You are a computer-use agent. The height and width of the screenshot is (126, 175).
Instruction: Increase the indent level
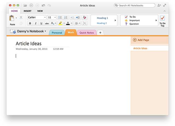[x=78, y=18]
